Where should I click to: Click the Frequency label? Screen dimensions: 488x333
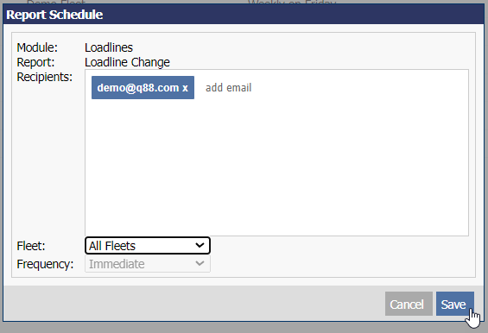[x=45, y=264]
